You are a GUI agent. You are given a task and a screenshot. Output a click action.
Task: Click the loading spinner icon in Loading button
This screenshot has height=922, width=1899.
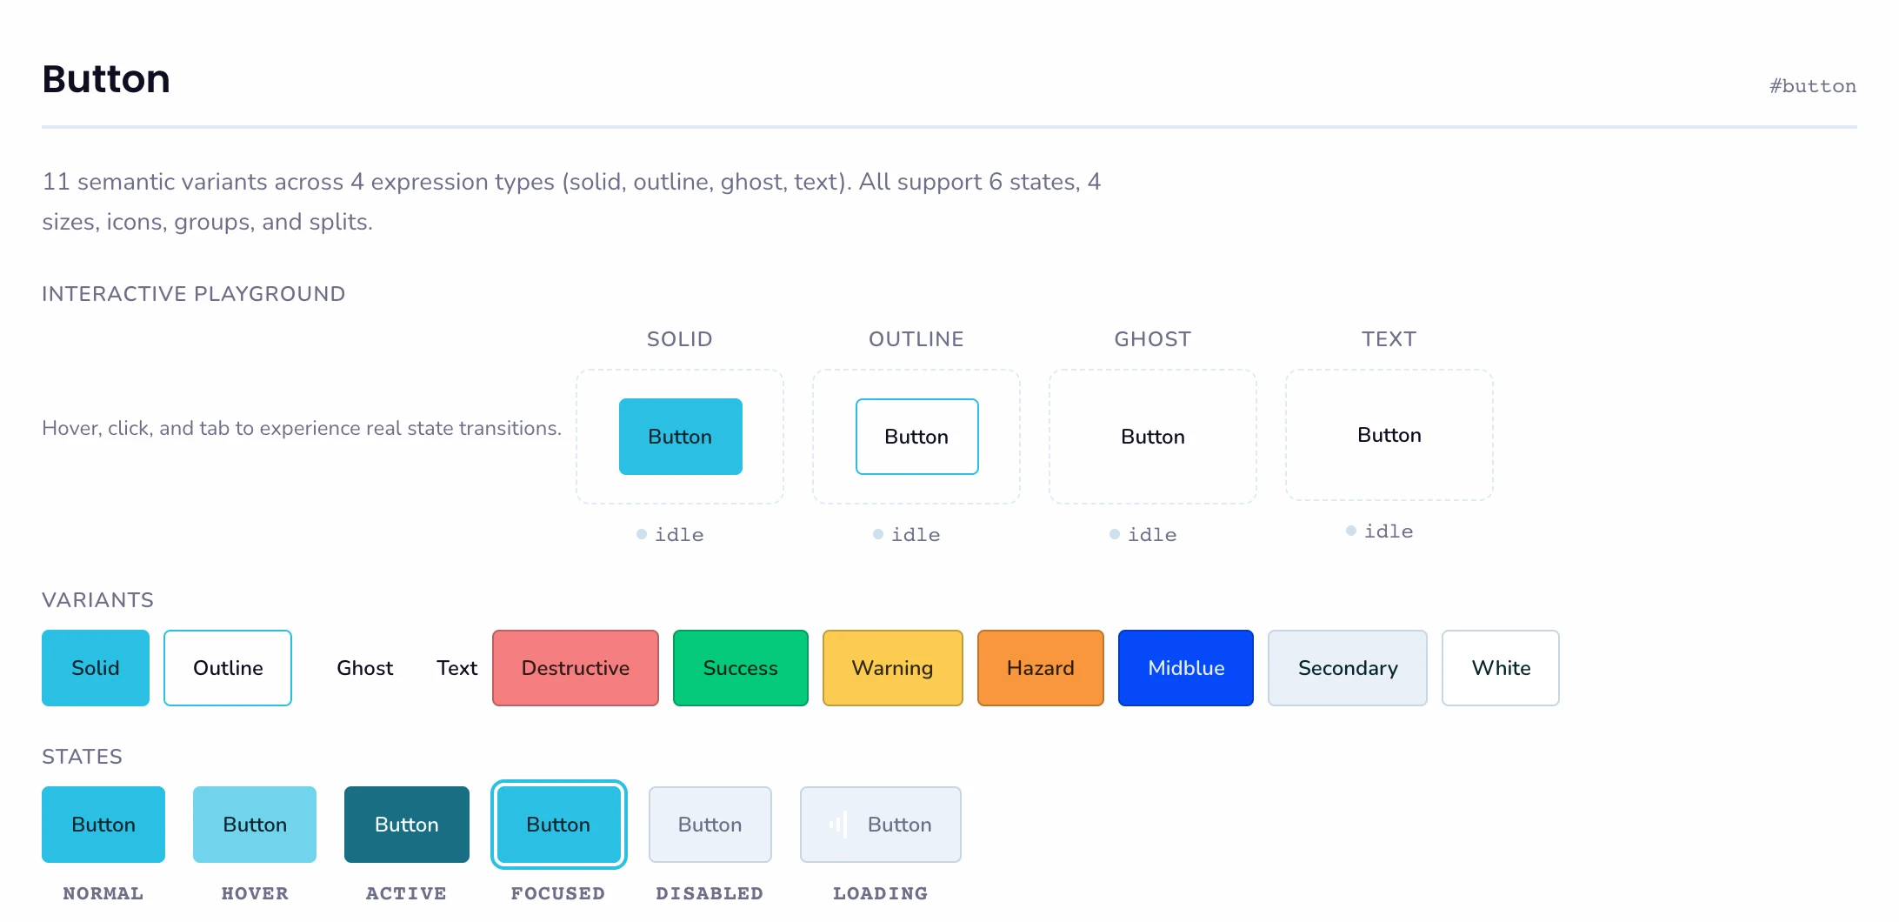(839, 825)
